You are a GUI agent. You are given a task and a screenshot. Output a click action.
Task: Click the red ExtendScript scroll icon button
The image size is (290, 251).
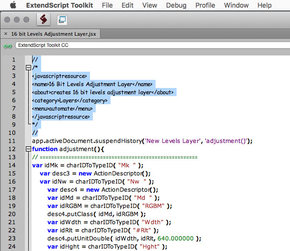44,19
